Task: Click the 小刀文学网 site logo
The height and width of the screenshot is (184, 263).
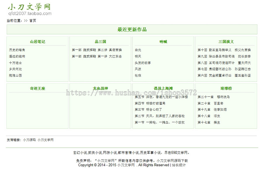Action: click(30, 9)
